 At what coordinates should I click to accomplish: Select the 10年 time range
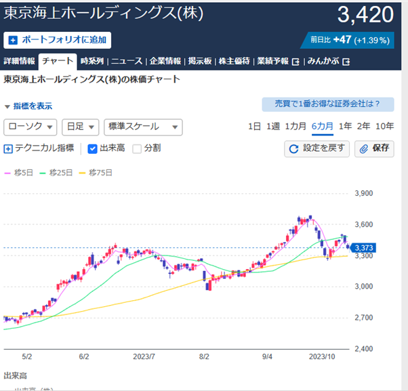(384, 127)
